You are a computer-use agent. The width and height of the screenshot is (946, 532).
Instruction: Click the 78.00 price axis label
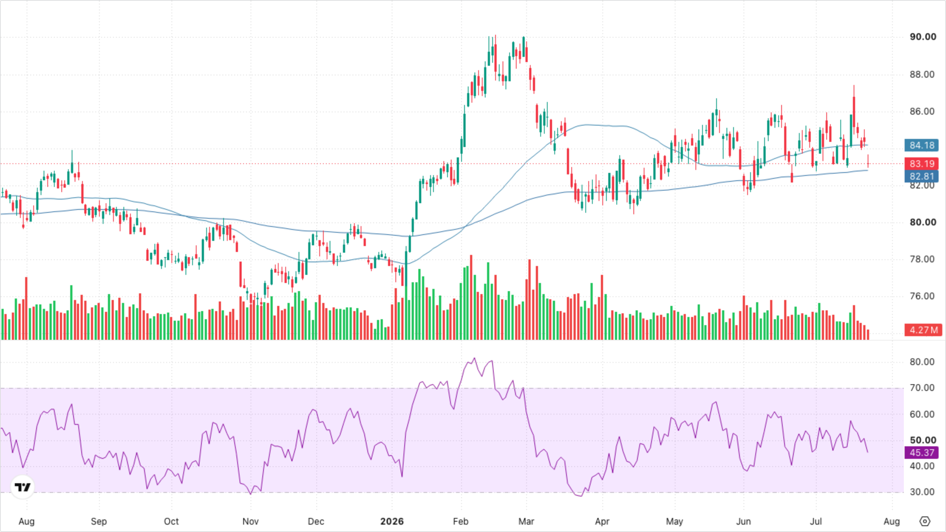[922, 259]
